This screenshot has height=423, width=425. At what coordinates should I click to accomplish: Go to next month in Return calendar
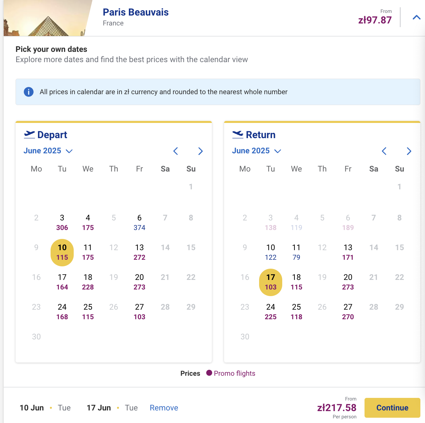409,151
